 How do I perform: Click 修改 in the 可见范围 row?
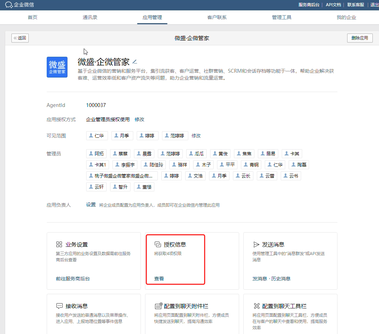click(x=196, y=136)
